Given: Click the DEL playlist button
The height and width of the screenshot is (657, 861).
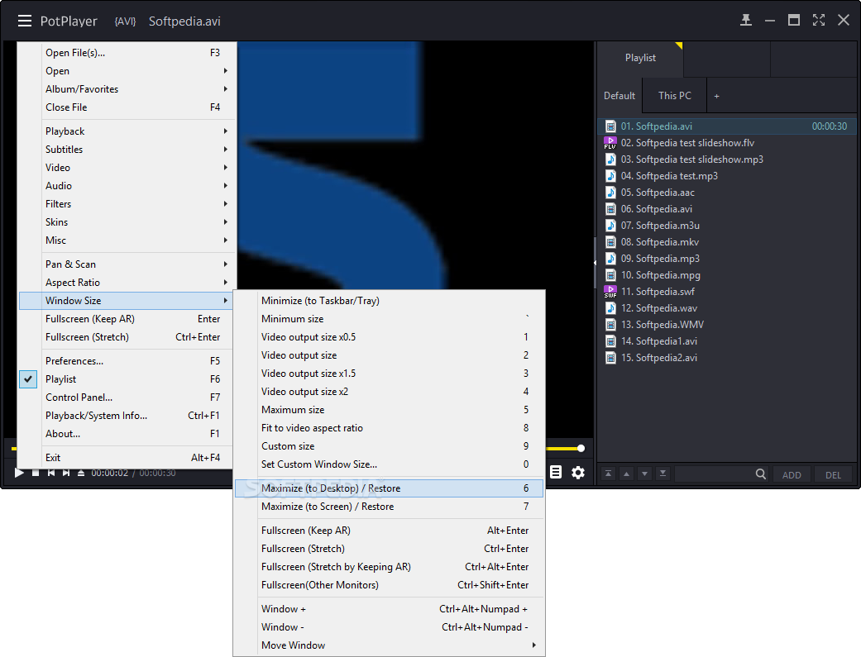Looking at the screenshot, I should [x=833, y=474].
